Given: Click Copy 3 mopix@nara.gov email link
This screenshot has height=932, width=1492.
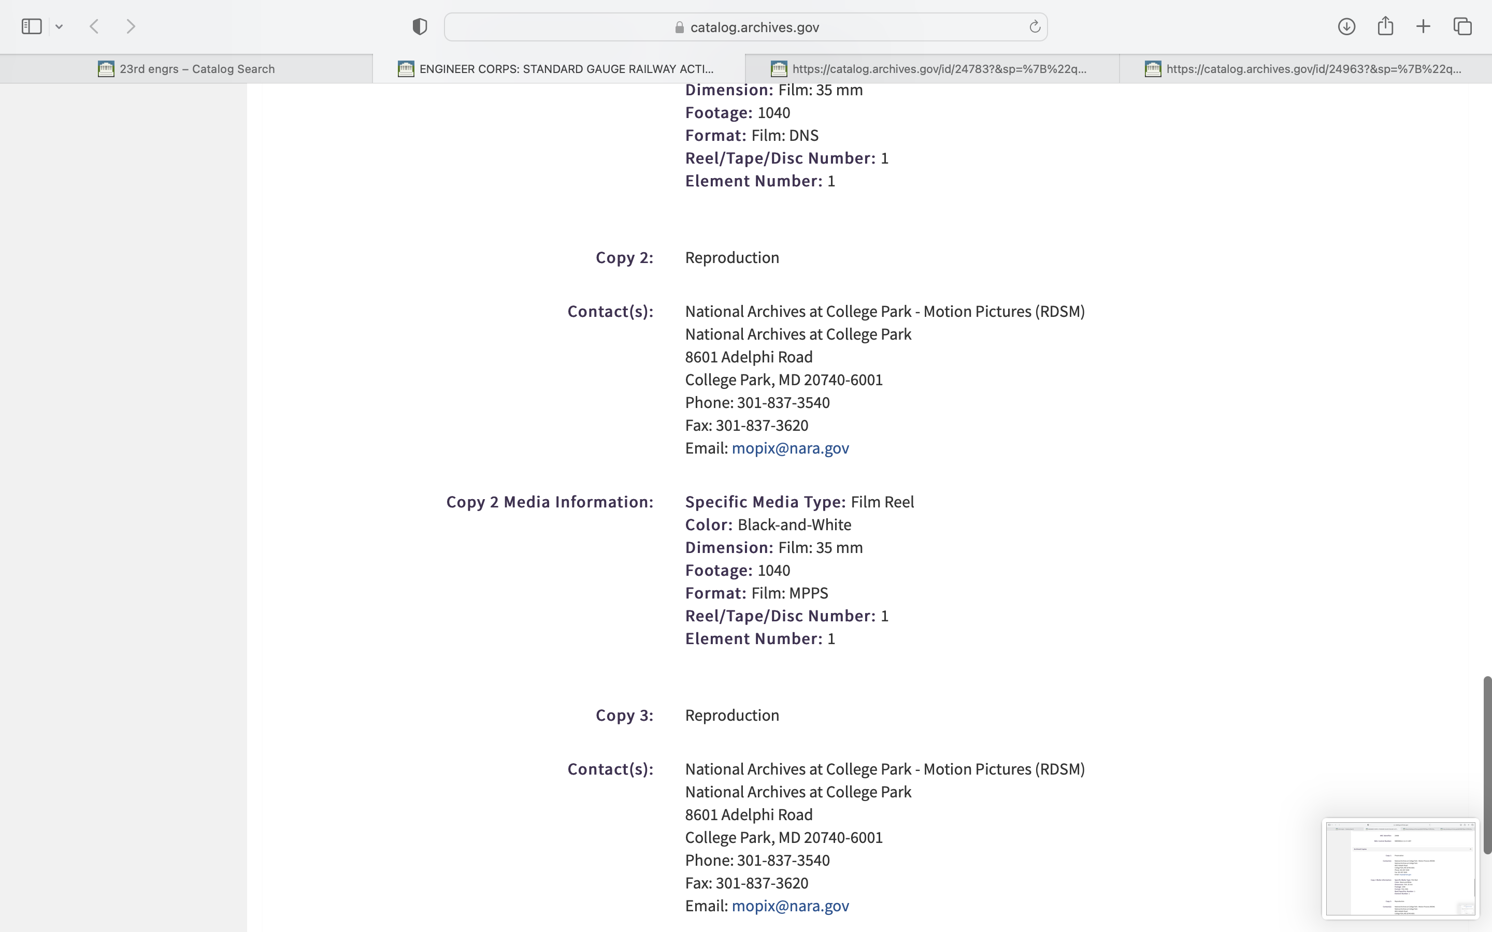Looking at the screenshot, I should click(790, 906).
